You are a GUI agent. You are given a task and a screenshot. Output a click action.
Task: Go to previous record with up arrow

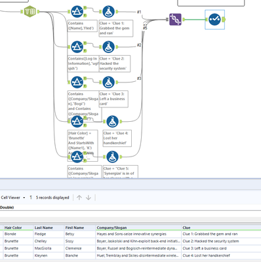tap(79, 198)
